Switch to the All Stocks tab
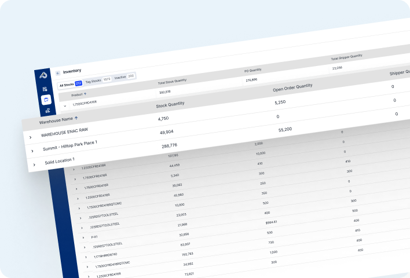The image size is (410, 278). (71, 84)
